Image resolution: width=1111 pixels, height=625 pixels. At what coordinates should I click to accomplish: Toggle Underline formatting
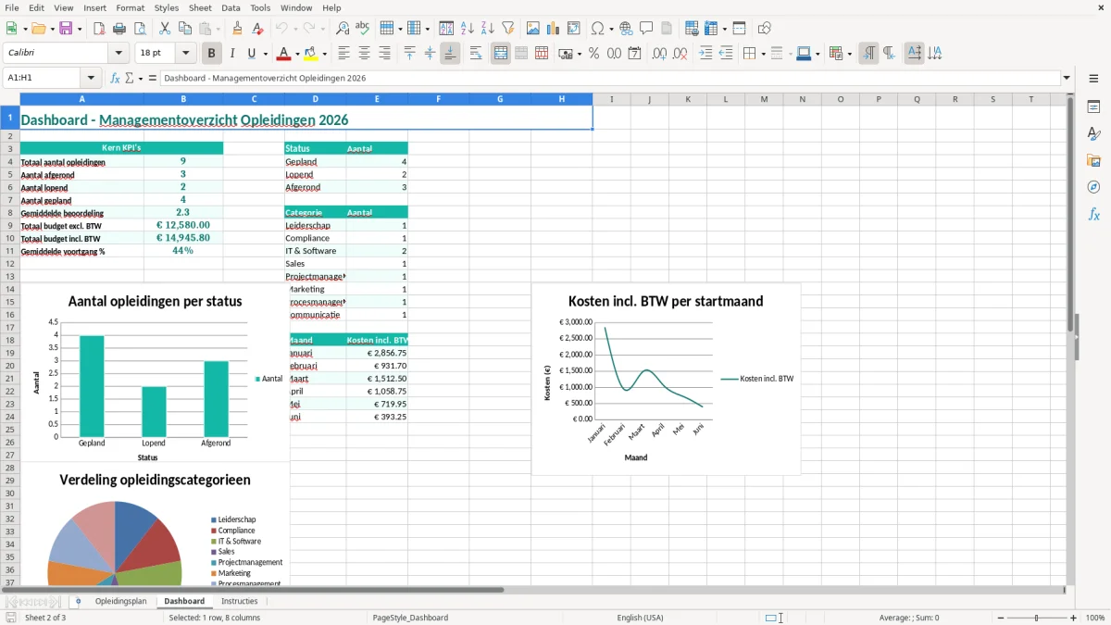tap(251, 54)
